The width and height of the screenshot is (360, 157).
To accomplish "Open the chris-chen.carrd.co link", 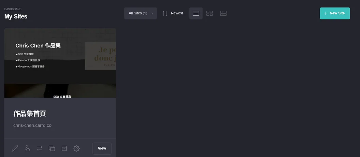I will 32,125.
